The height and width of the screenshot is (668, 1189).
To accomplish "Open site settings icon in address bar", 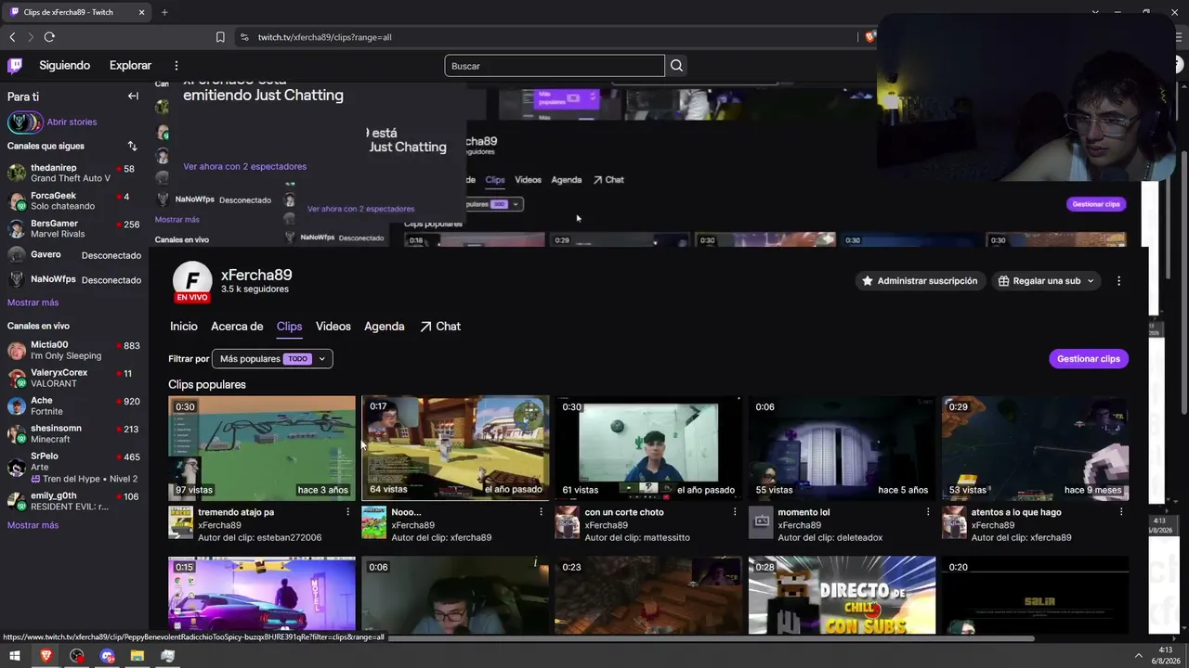I will tap(244, 37).
